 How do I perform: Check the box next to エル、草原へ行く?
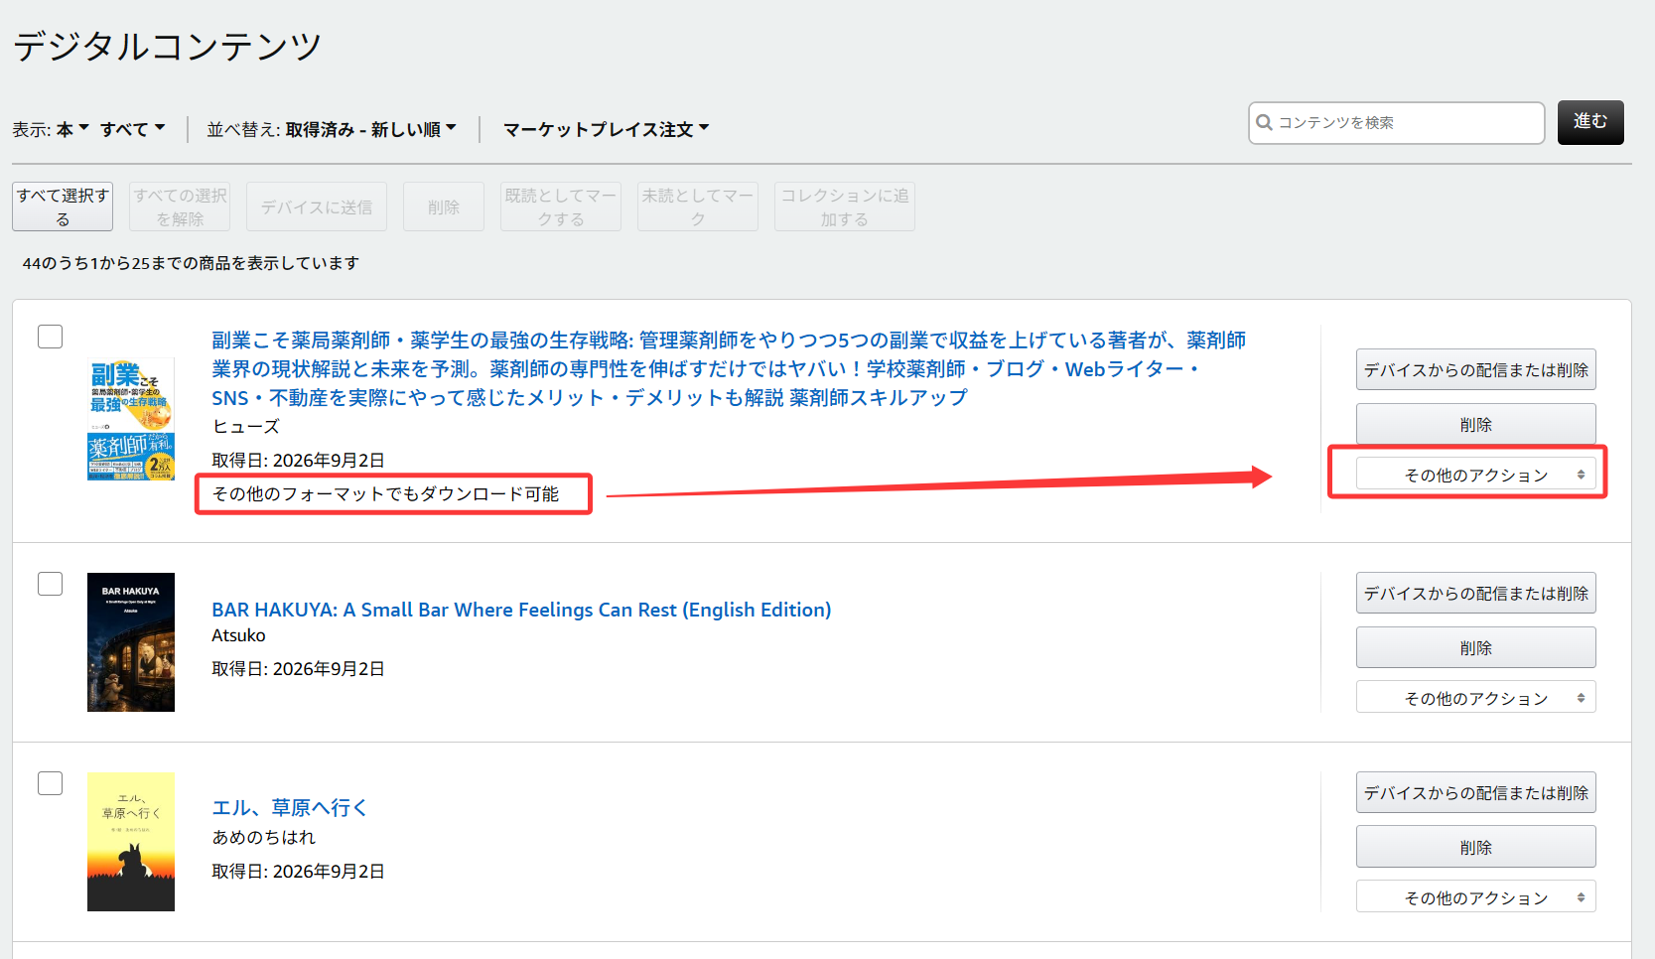(50, 783)
